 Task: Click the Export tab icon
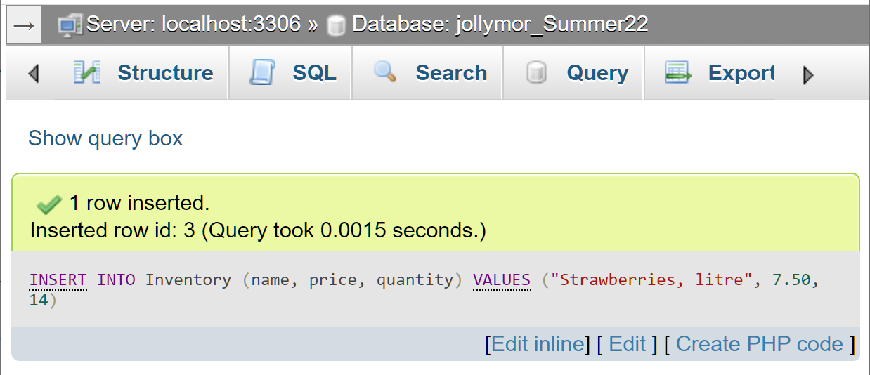tap(678, 73)
